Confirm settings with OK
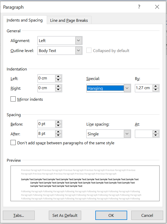 pos(111,215)
